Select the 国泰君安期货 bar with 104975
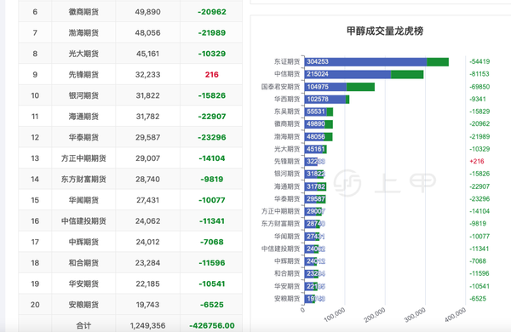 coord(325,87)
